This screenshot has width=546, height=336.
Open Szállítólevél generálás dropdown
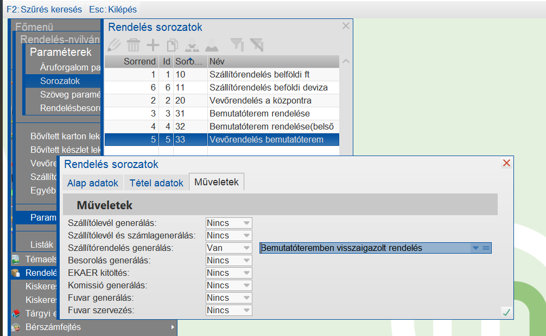(x=246, y=223)
